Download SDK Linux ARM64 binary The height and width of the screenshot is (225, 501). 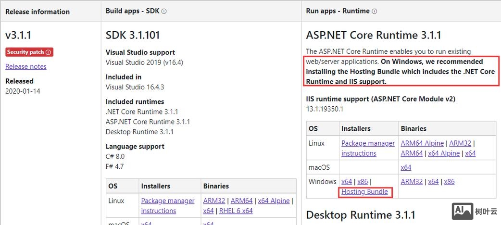coord(241,201)
